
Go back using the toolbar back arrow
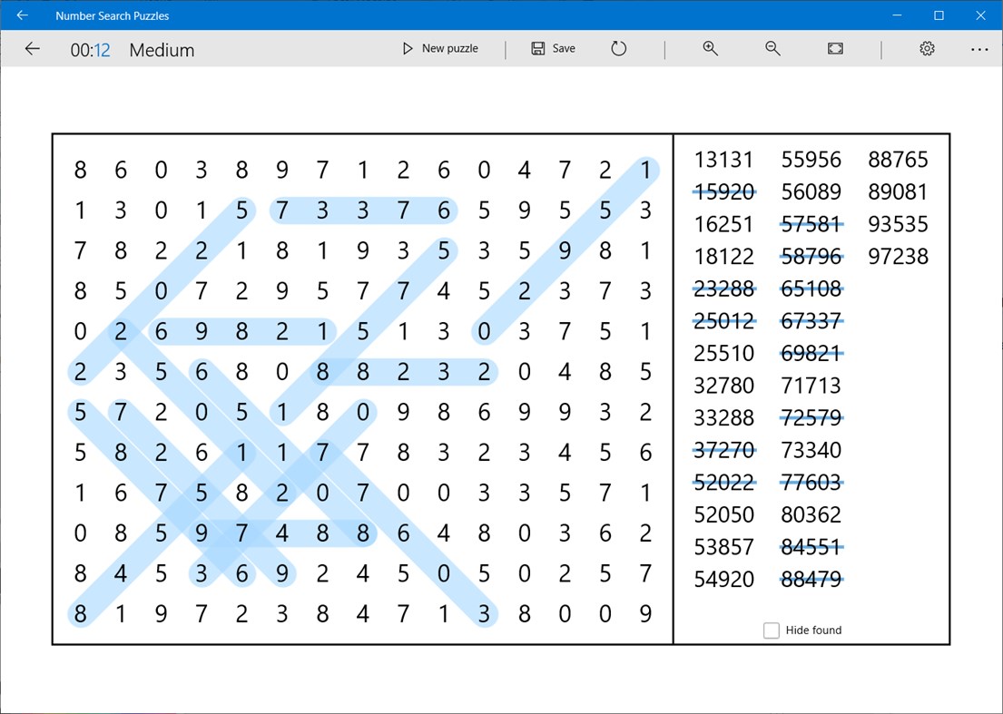[x=32, y=48]
